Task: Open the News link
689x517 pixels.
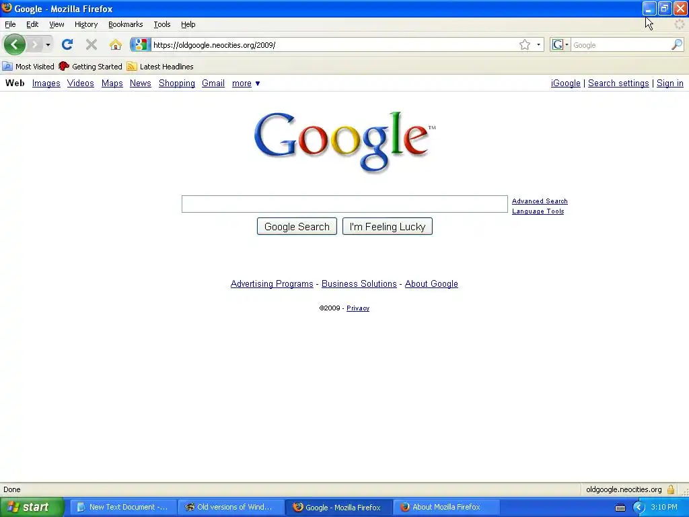Action: [140, 83]
